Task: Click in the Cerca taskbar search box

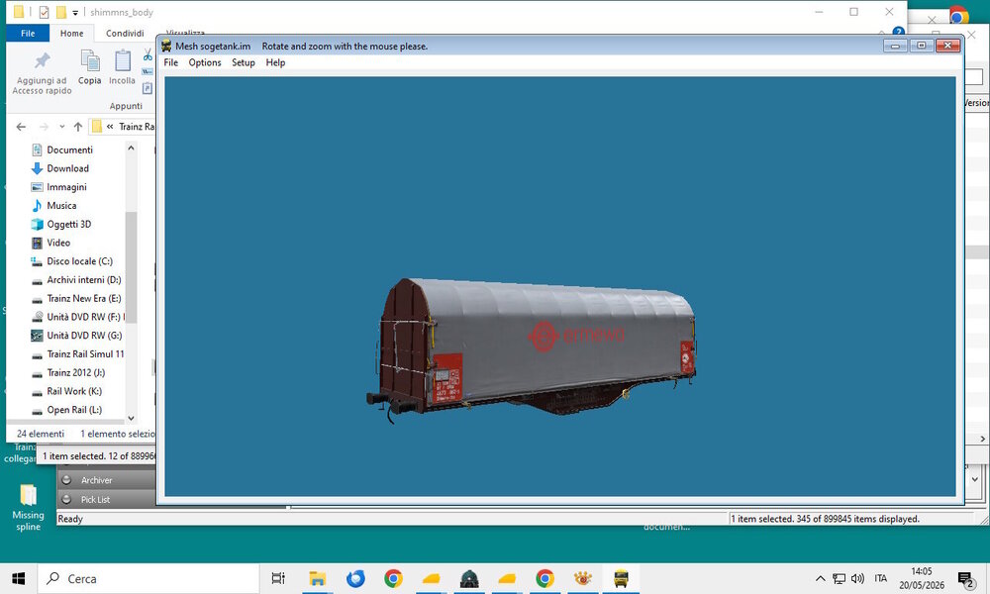Action: tap(149, 578)
